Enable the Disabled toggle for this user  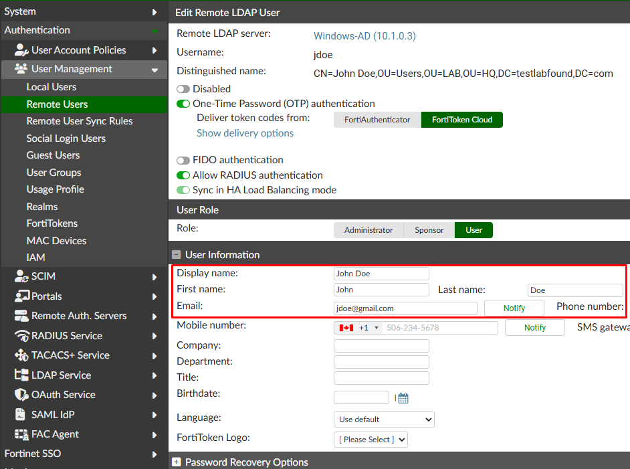[181, 88]
